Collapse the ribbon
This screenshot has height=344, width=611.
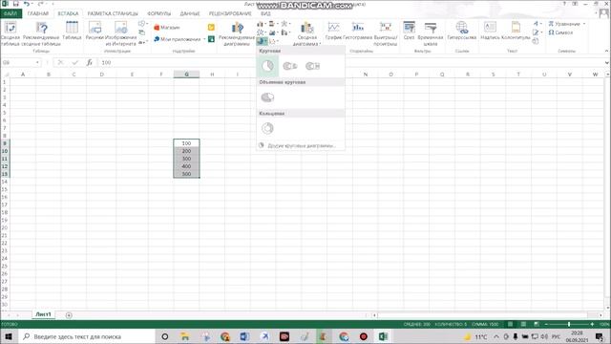606,51
